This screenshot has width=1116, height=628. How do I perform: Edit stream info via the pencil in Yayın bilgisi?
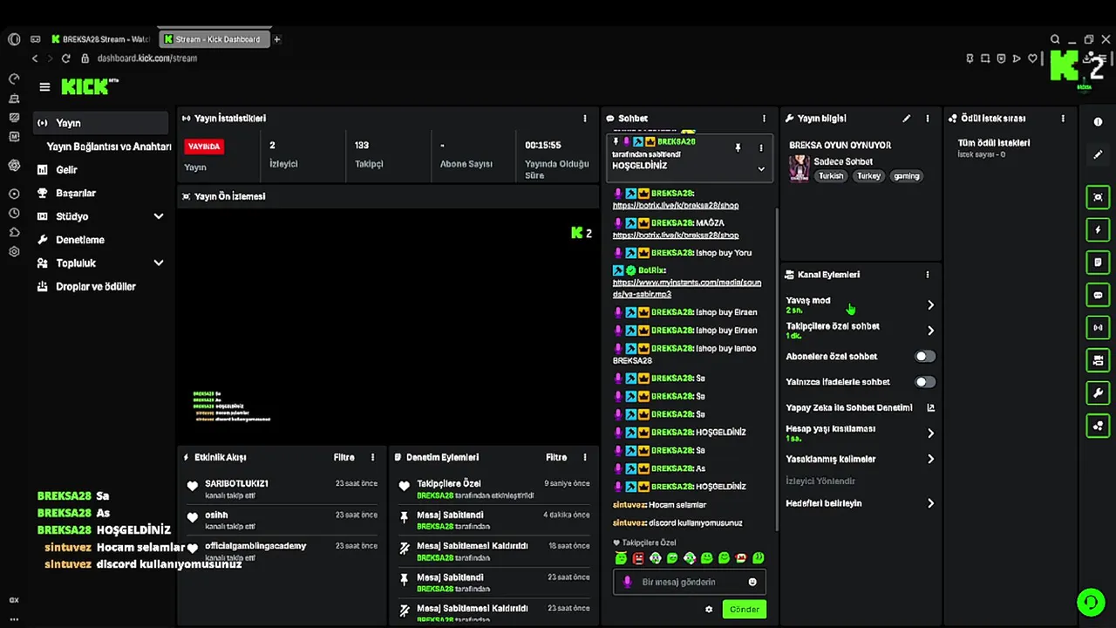pos(907,118)
